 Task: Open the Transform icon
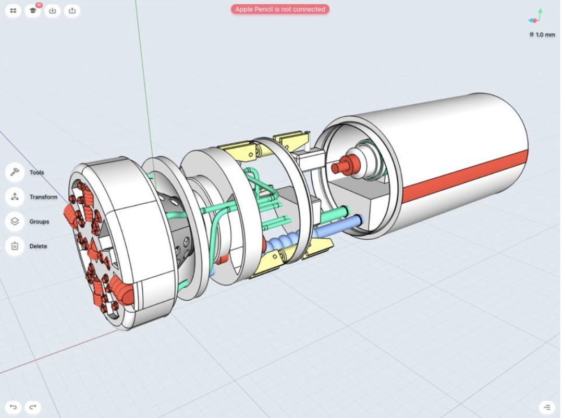15,197
